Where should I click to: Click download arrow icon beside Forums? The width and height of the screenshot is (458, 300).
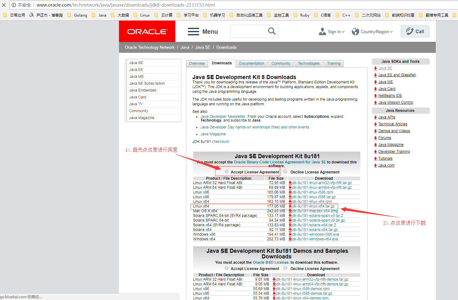(375, 138)
